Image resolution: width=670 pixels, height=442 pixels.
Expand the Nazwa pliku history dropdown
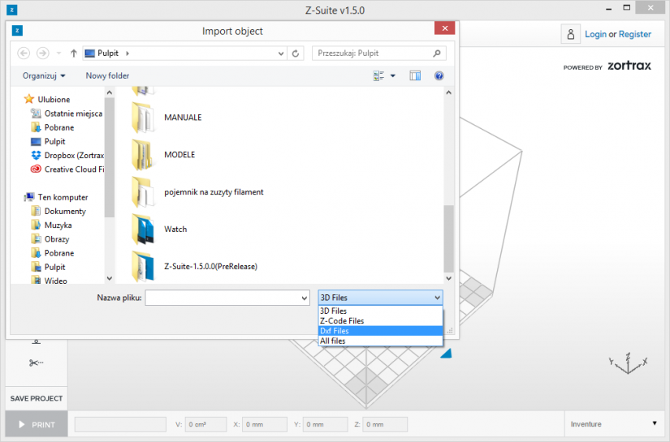pos(305,298)
